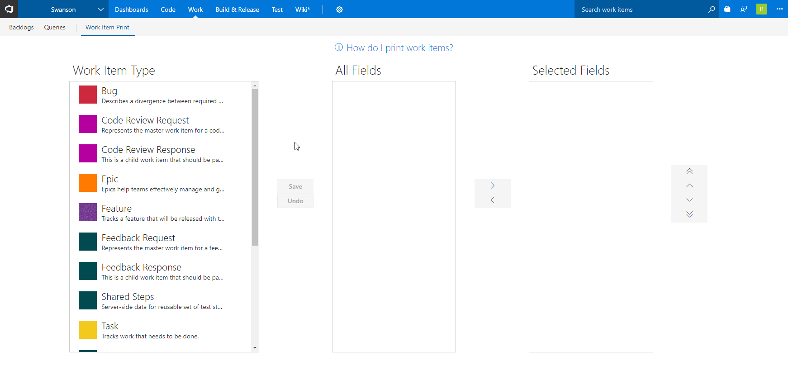The image size is (788, 380).
Task: Click the search magnifier icon
Action: click(712, 9)
